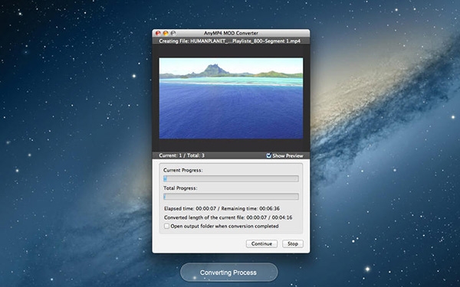Click the AnyMP4 MOD Converter title text
Viewport: 460px width, 287px height.
tap(231, 33)
